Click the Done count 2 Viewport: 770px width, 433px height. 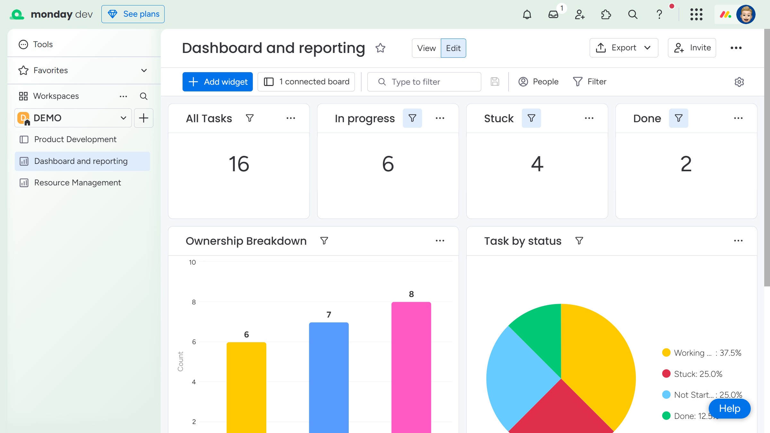(686, 164)
